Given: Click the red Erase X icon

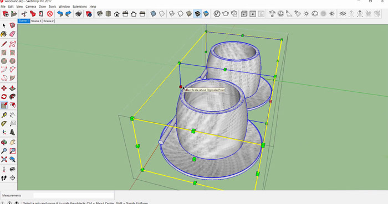Looking at the screenshot, I should click(50, 14).
